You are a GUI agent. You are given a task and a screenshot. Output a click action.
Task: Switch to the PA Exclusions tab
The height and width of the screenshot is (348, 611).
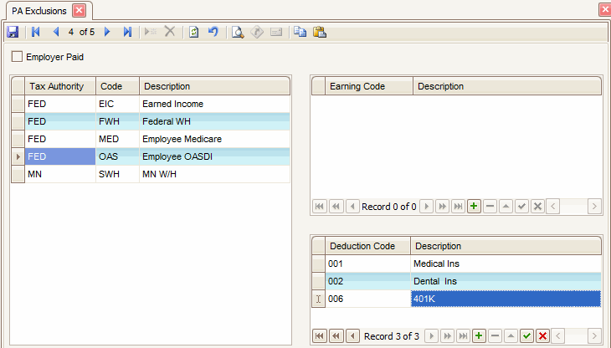tap(39, 10)
